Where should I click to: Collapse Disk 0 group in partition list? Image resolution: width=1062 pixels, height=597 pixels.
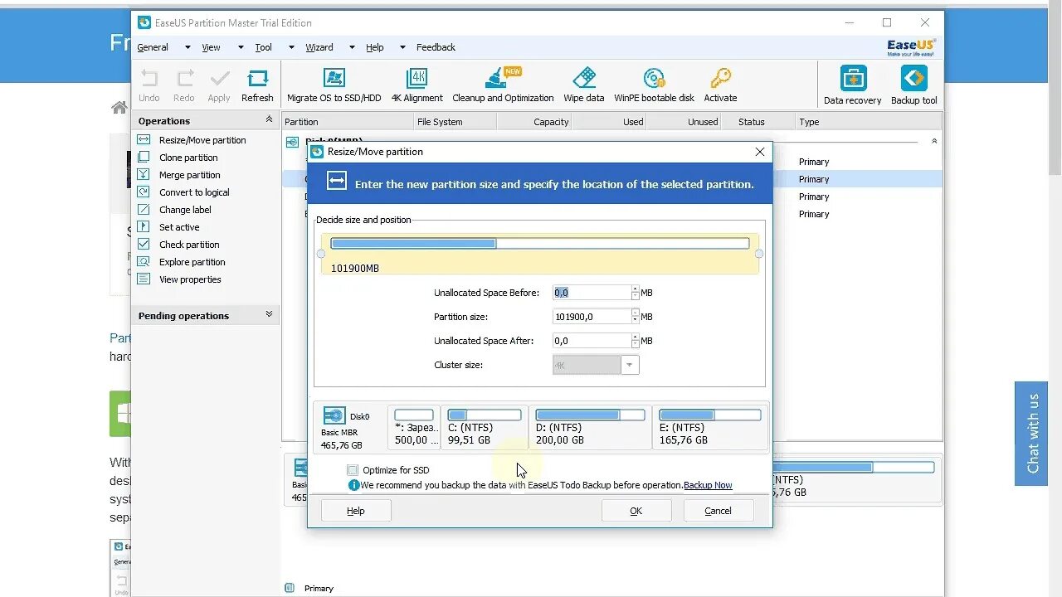(934, 141)
